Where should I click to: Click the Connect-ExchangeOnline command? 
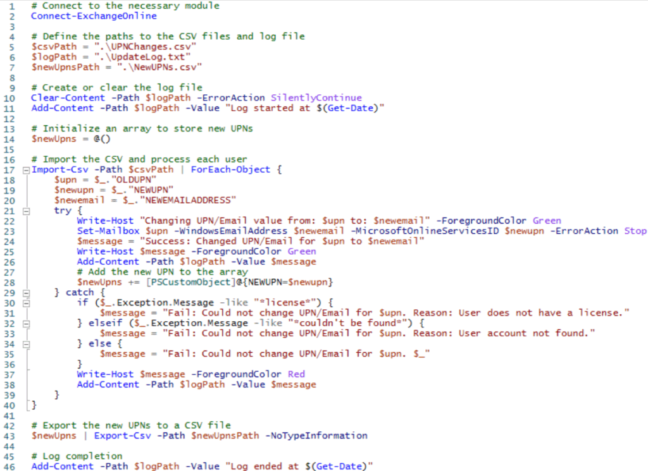tap(94, 16)
